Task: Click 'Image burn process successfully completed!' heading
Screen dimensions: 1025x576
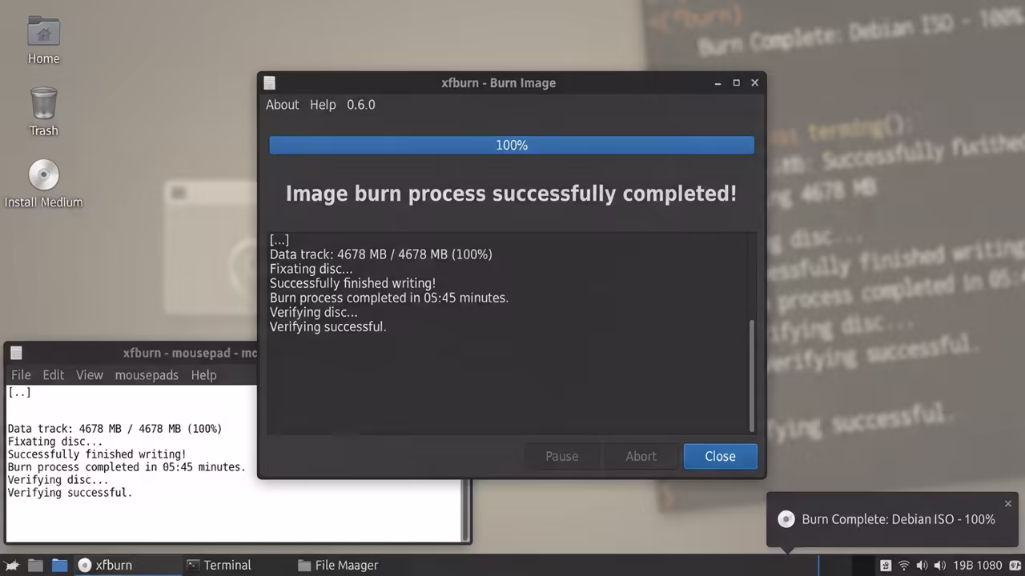Action: pos(511,194)
